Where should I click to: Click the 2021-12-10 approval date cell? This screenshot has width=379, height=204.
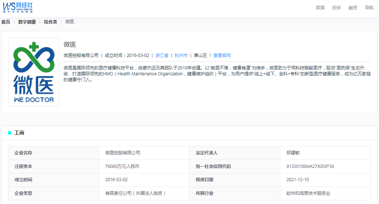[x=298, y=180]
